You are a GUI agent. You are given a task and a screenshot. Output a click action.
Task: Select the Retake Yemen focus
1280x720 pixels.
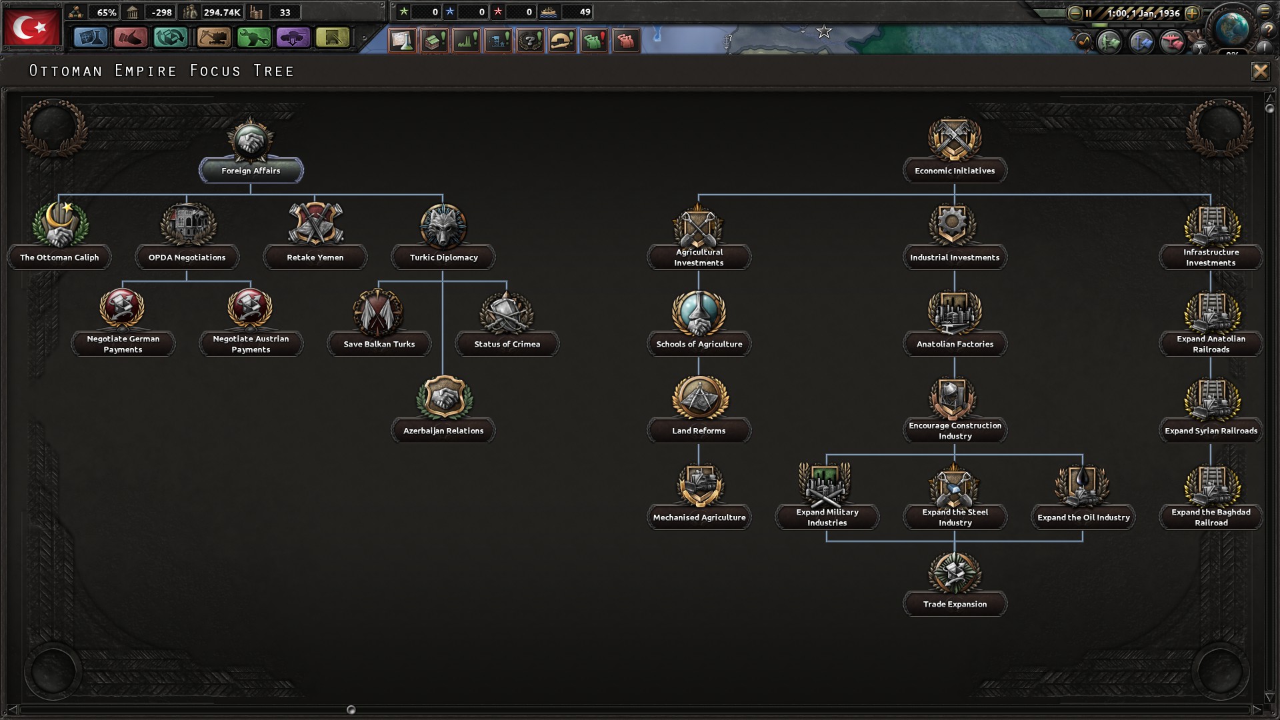[315, 257]
